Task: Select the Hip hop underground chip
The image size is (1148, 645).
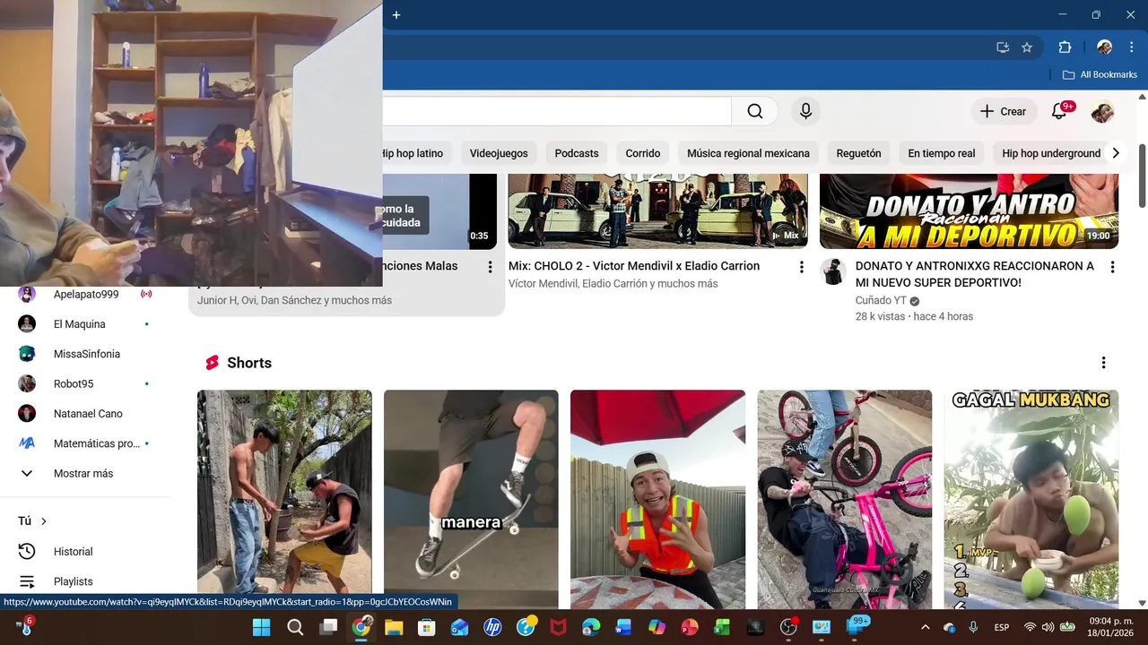Action: click(x=1051, y=153)
